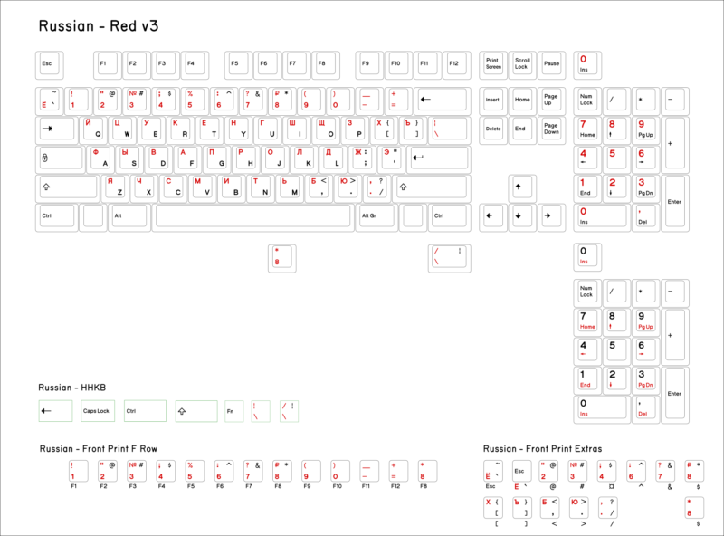Click the Д / L key
Image resolution: width=724 pixels, height=536 pixels.
coord(333,159)
